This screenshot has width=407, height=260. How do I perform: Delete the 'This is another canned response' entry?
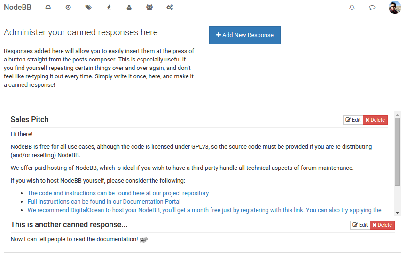(x=383, y=225)
